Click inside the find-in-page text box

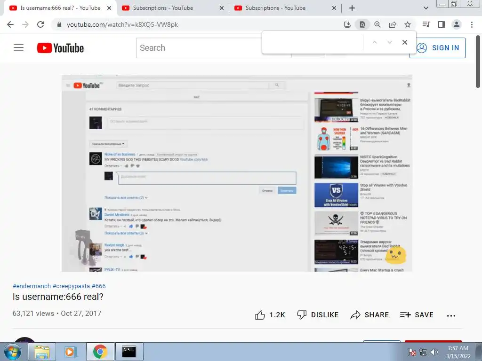pos(313,42)
